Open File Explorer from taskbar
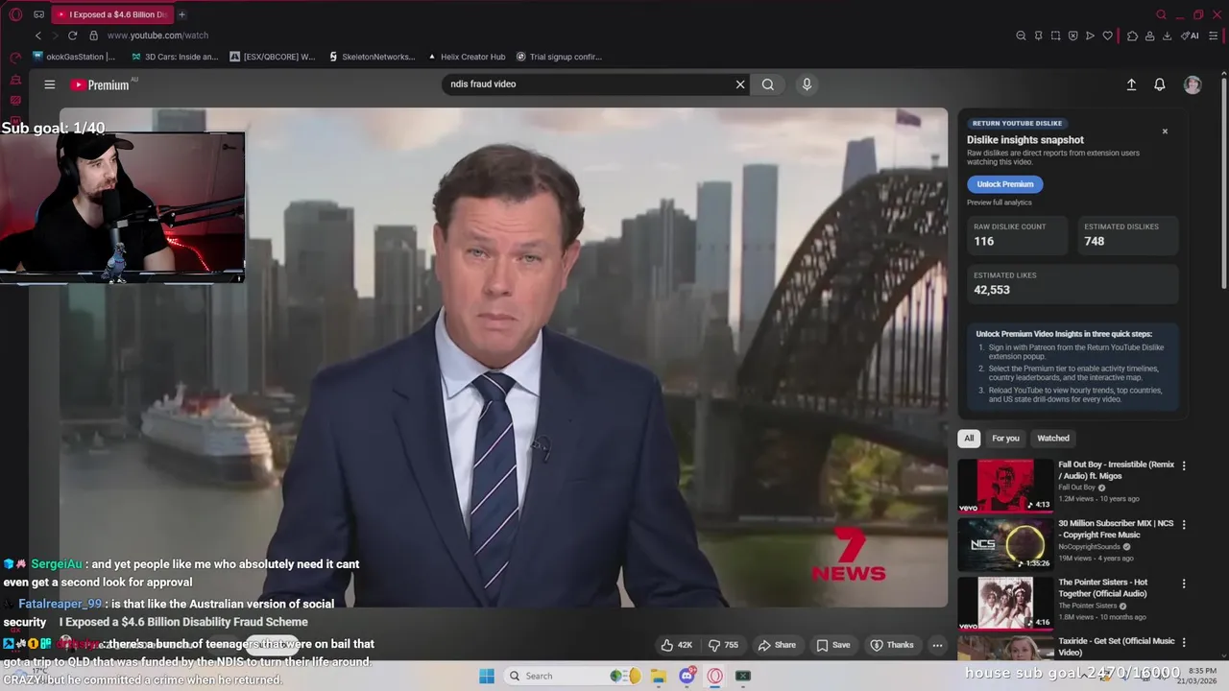This screenshot has height=691, width=1229. (x=658, y=676)
